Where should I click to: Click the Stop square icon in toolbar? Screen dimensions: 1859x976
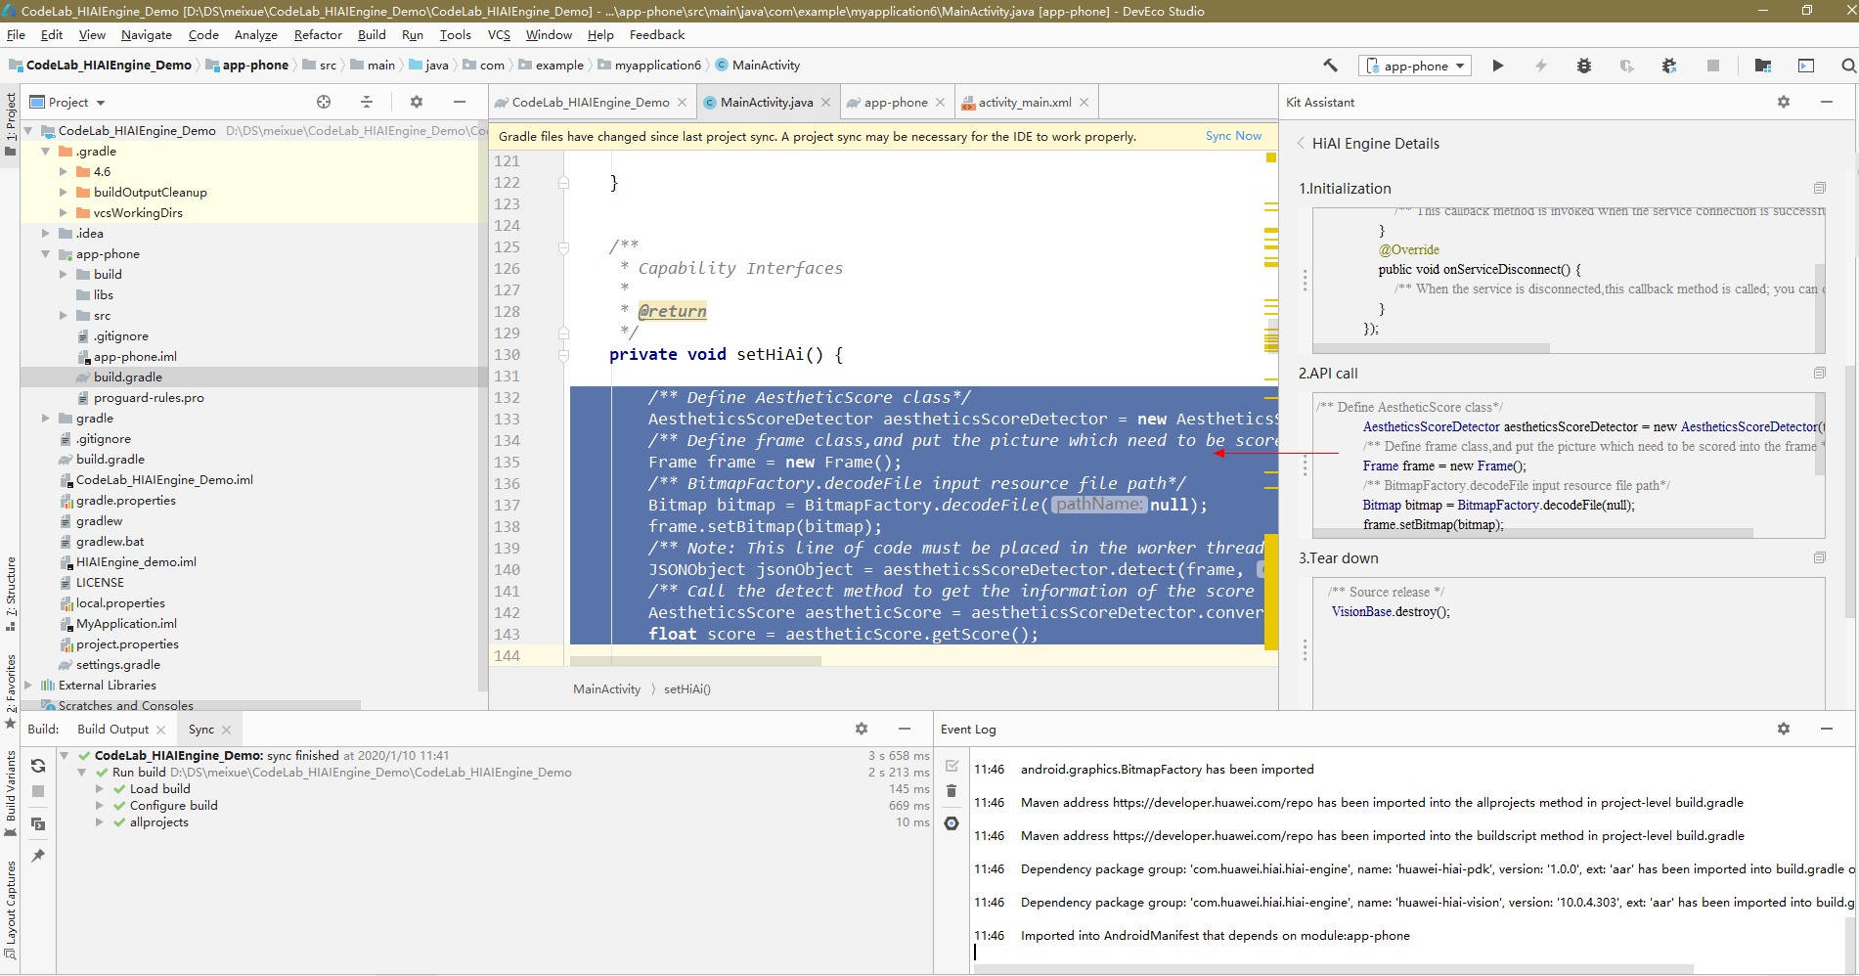click(x=1712, y=66)
